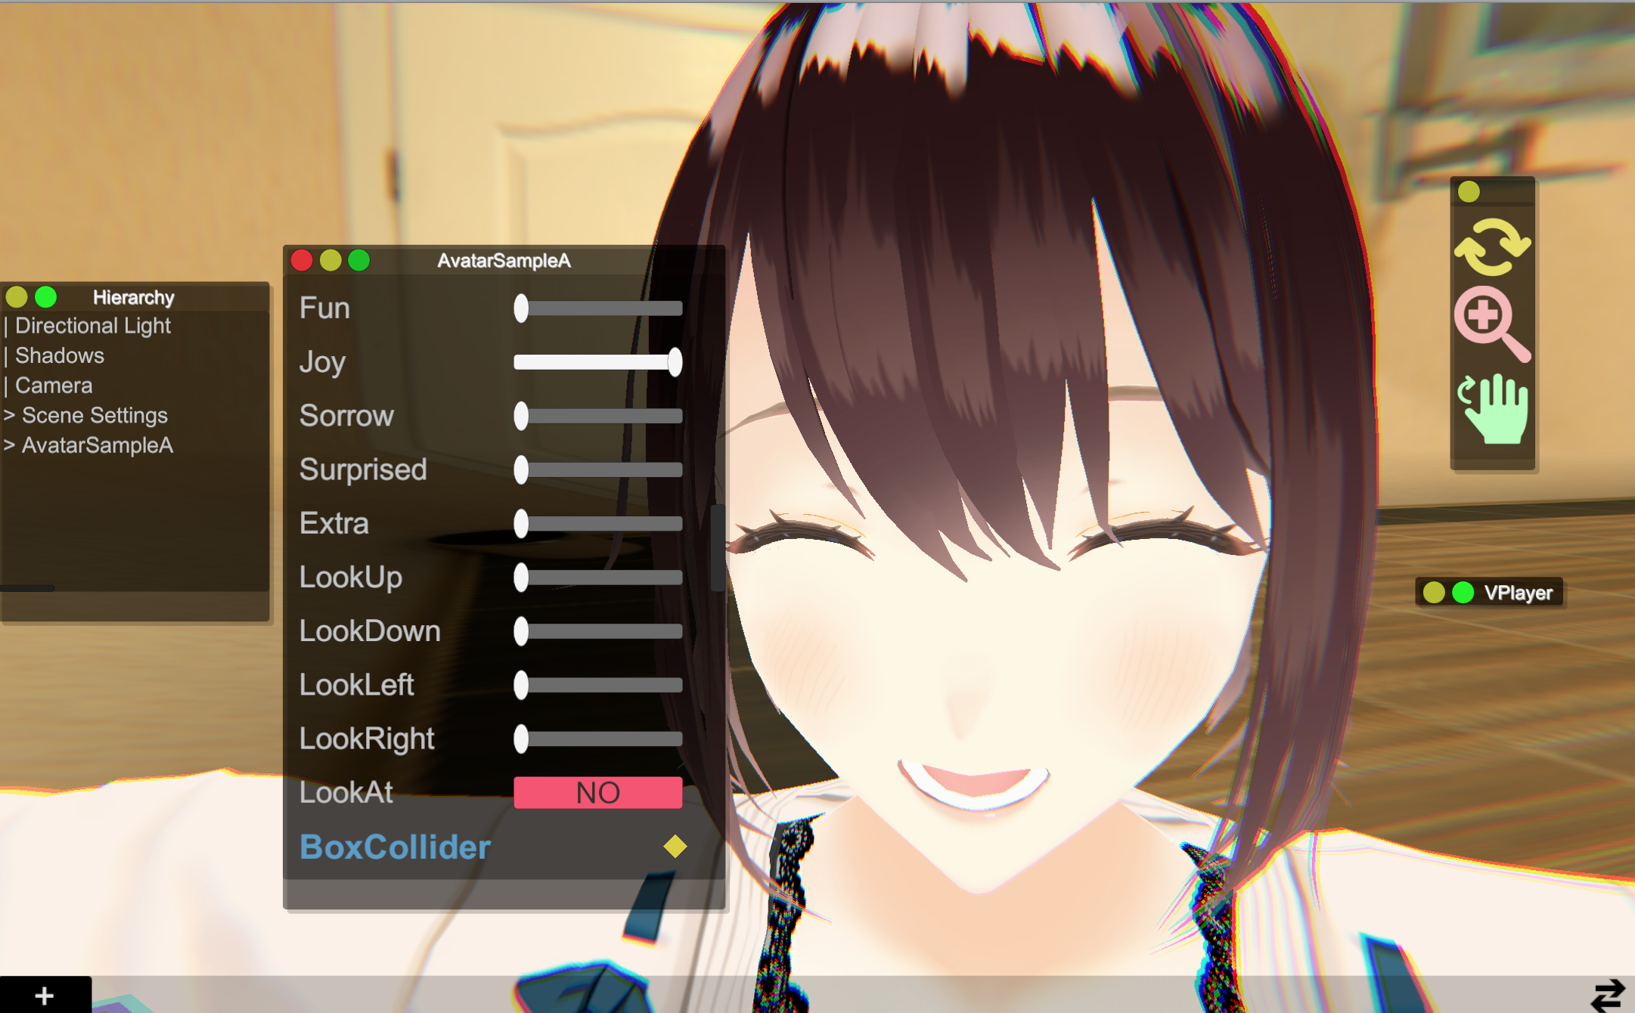Expand the Scene Settings tree item

click(x=9, y=416)
